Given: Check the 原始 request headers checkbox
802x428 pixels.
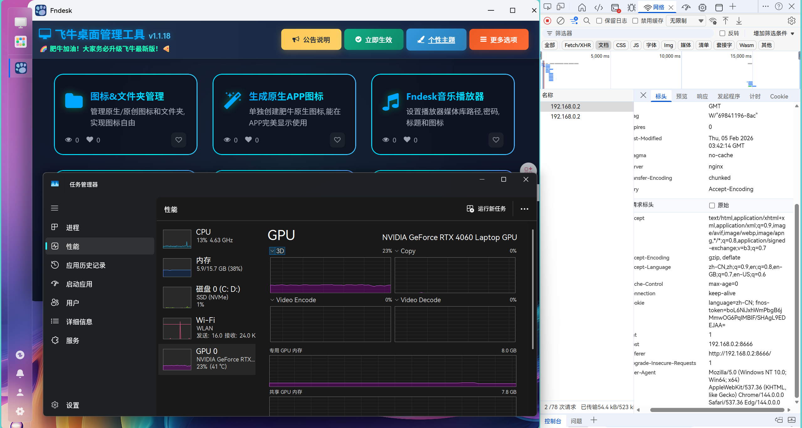Looking at the screenshot, I should 712,205.
